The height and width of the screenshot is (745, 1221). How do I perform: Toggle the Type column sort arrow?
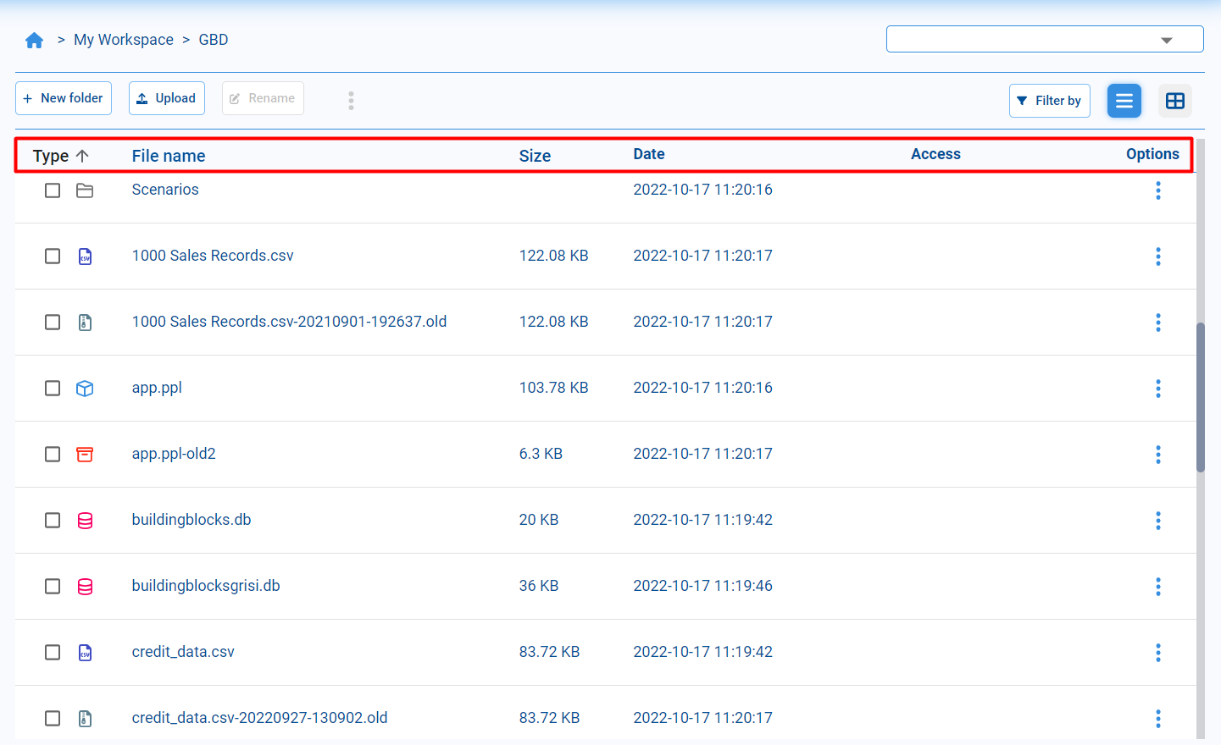coord(82,156)
